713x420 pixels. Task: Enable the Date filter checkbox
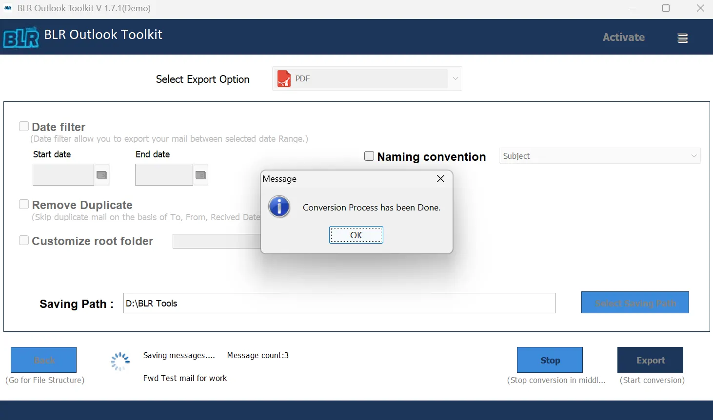(x=24, y=127)
